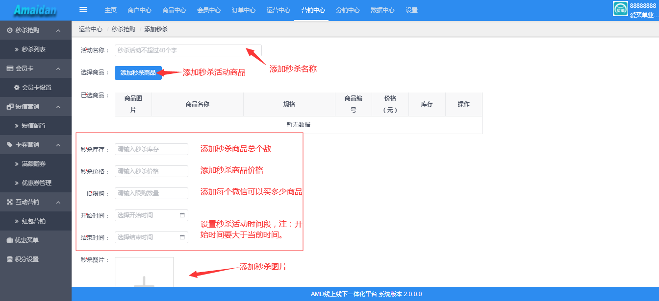The width and height of the screenshot is (659, 301).
Task: Collapse the 短信营销 sidebar group chevron
Action: (58, 107)
